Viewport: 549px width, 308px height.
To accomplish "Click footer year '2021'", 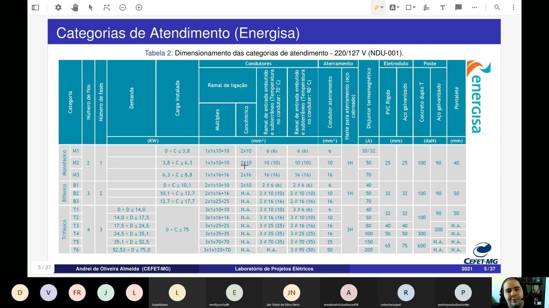I will pyautogui.click(x=467, y=269).
